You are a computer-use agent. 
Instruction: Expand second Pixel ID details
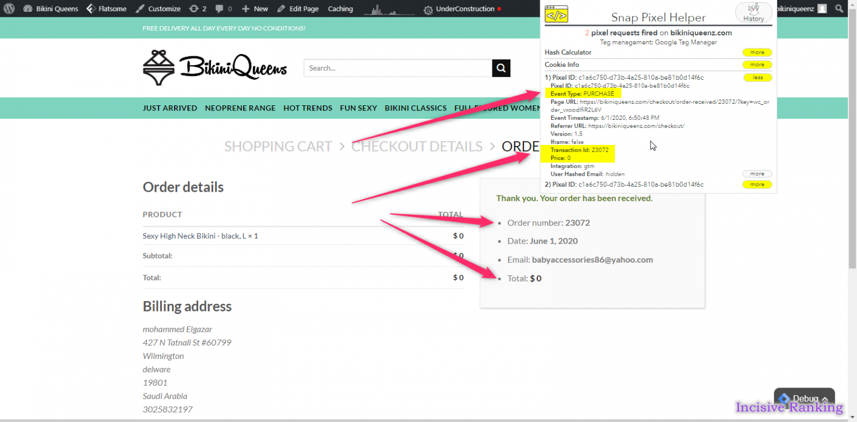(x=757, y=185)
